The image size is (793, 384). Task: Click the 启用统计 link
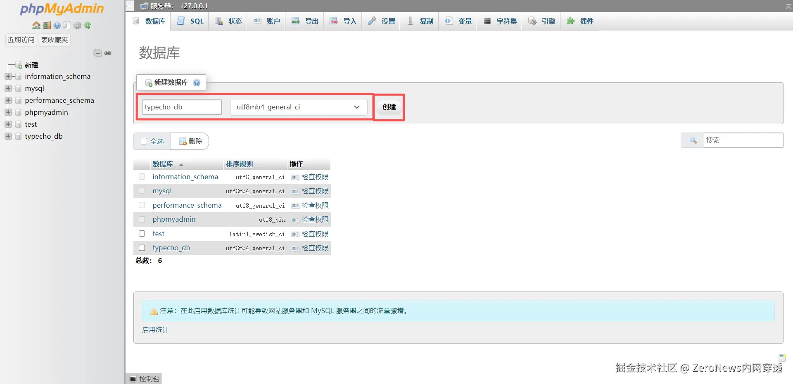(155, 330)
